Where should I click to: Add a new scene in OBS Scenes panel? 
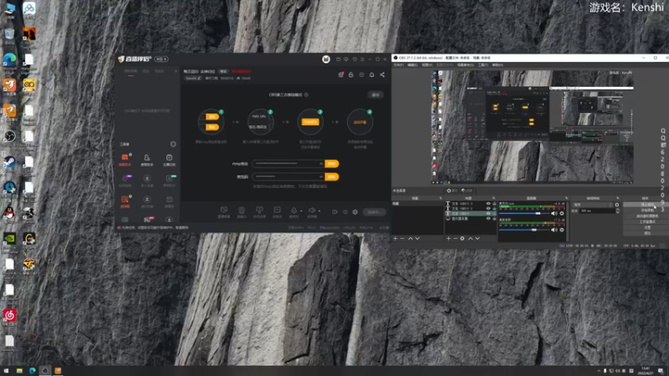click(x=395, y=239)
